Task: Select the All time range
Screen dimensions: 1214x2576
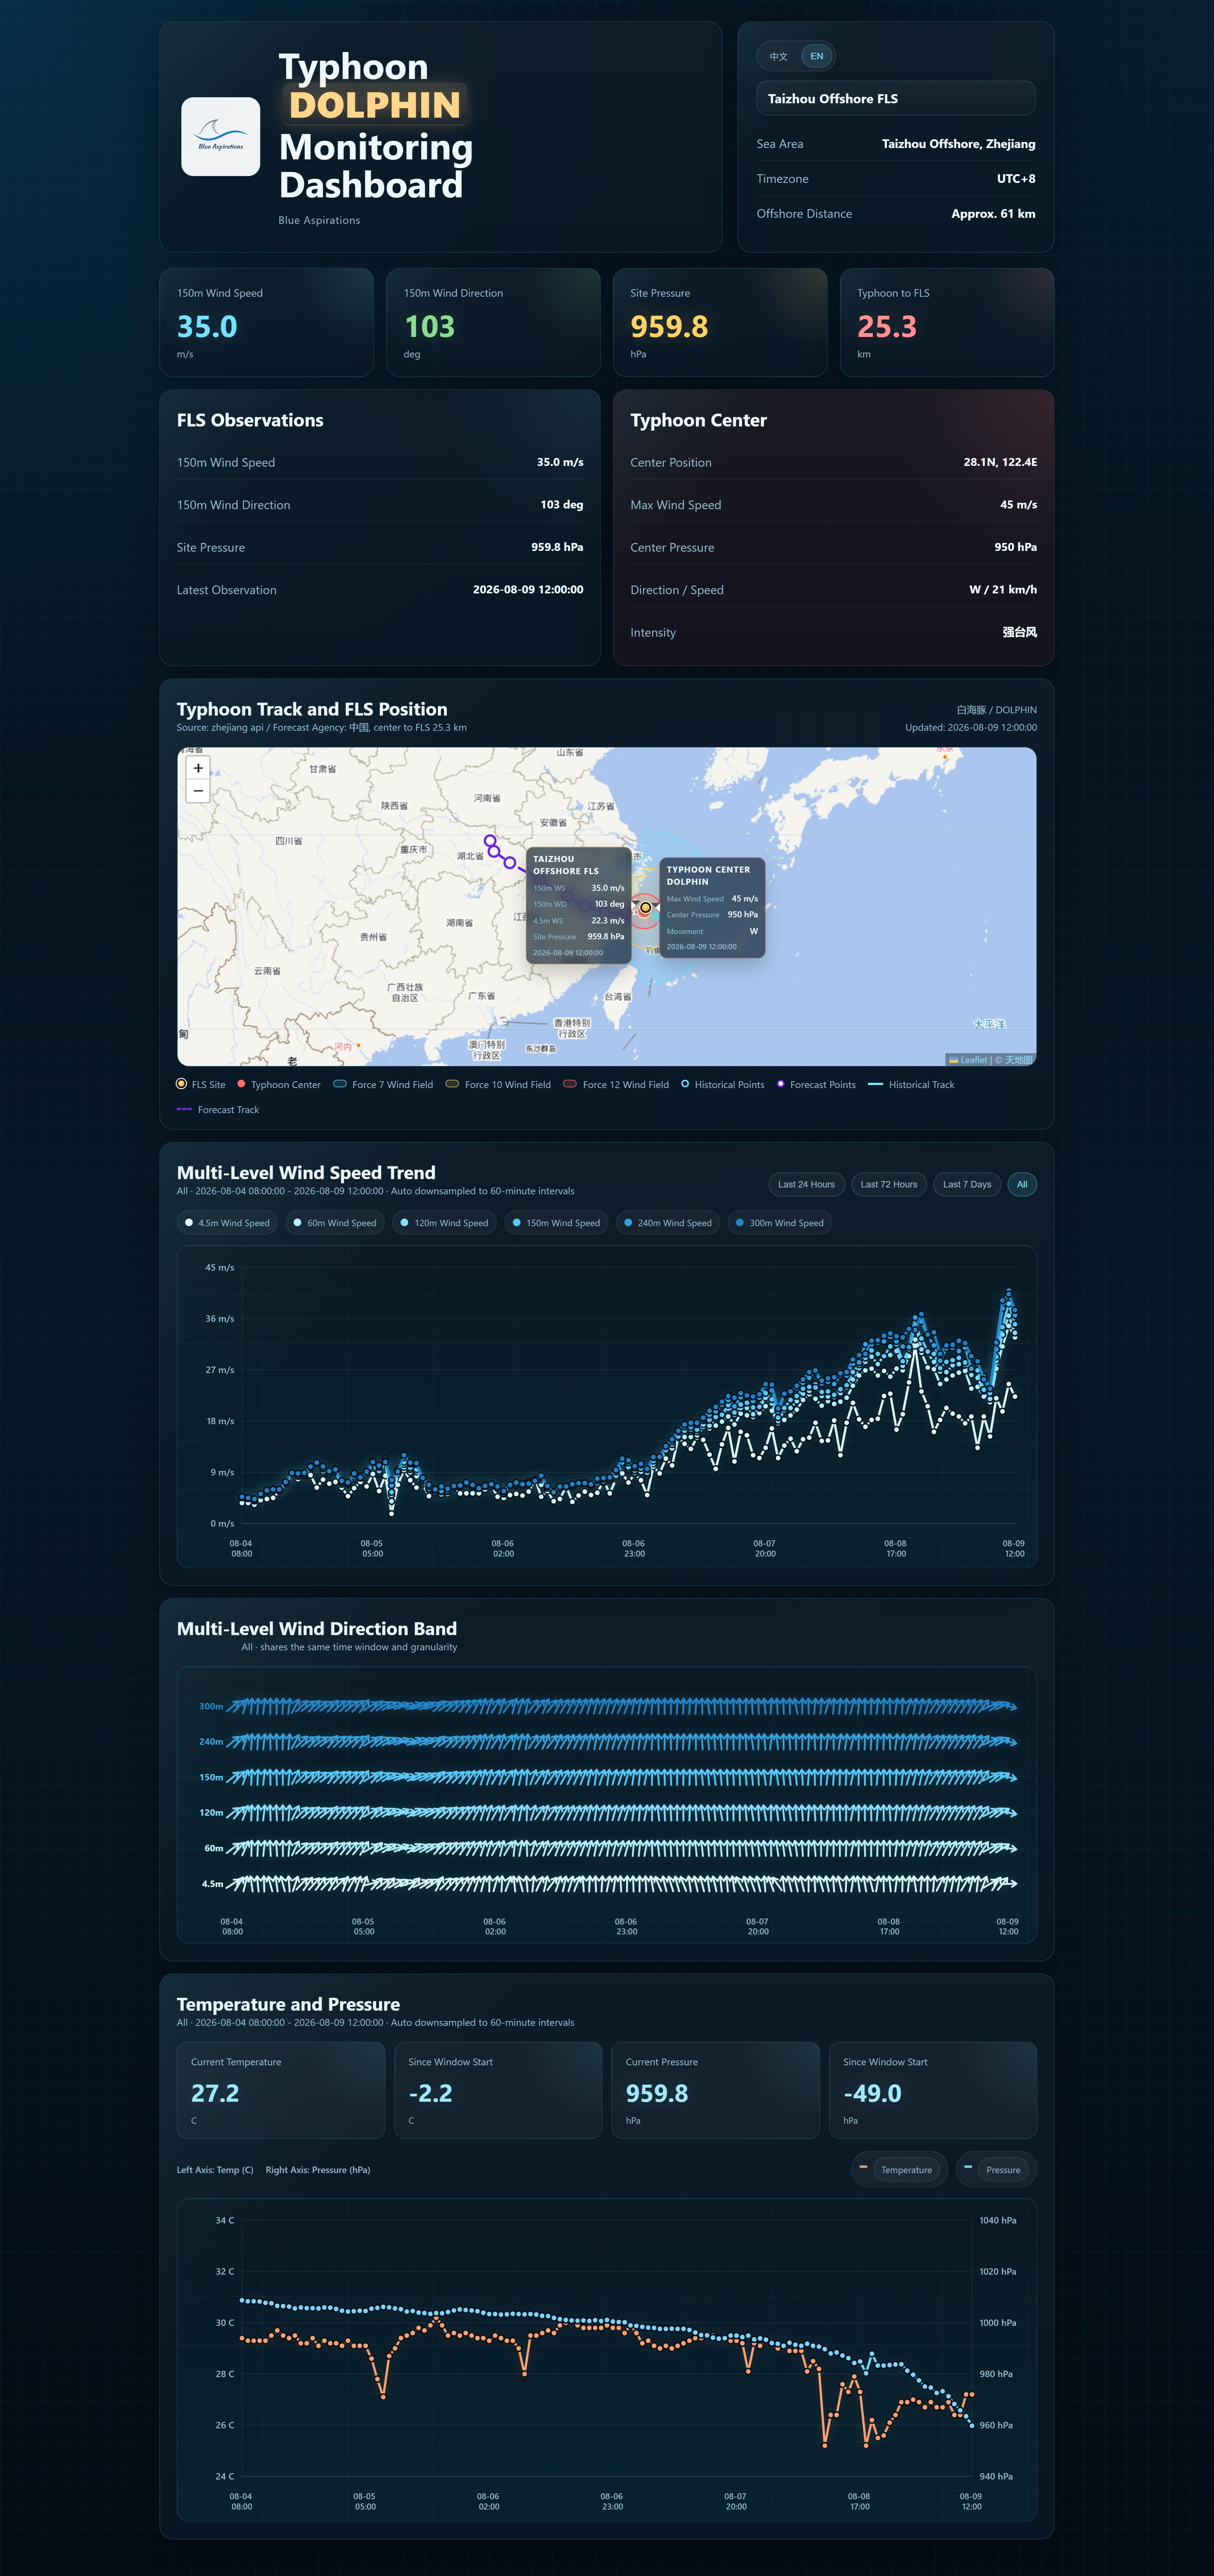Action: click(1022, 1184)
